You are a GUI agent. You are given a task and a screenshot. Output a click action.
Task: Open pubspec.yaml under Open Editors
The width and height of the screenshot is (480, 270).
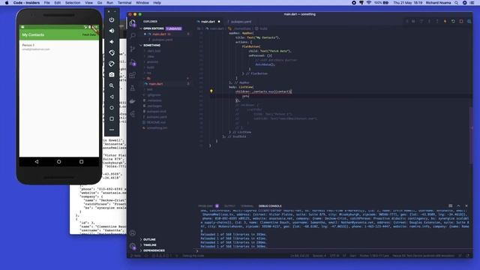click(x=162, y=40)
